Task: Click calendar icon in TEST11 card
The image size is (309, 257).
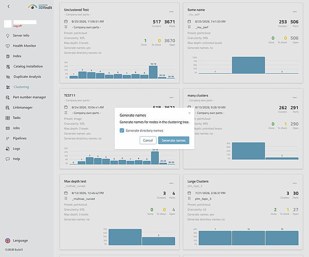Action: [66, 107]
